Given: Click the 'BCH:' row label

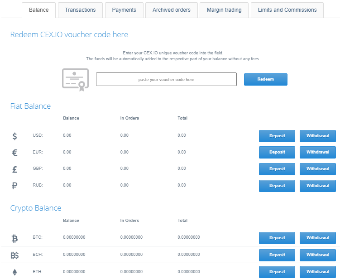Looking at the screenshot, I should click(x=38, y=255).
